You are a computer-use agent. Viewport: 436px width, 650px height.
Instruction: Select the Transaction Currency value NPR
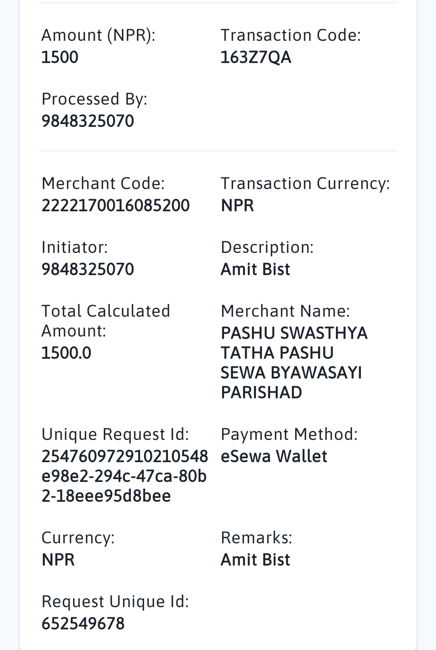[237, 206]
